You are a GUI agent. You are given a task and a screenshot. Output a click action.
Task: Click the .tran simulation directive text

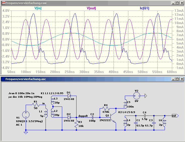pyautogui.click(x=21, y=93)
